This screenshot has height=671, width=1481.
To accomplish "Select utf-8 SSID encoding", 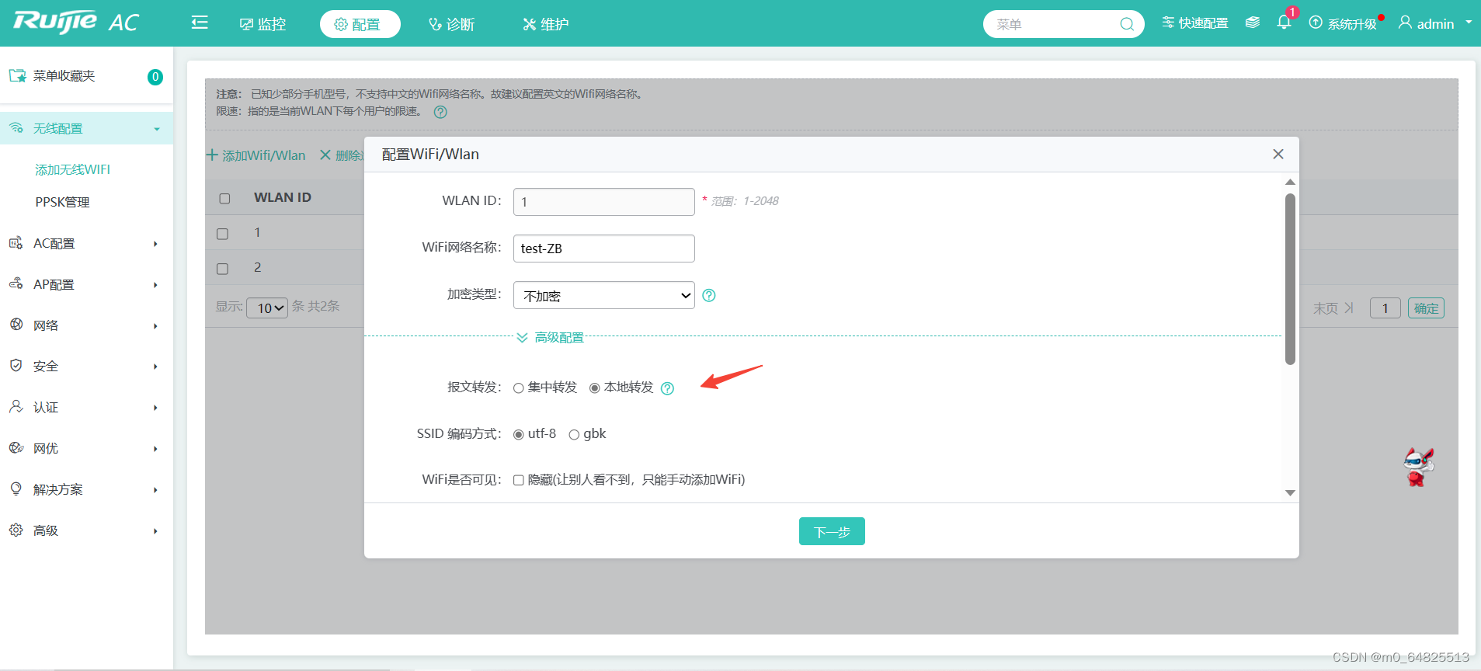I will click(x=519, y=435).
